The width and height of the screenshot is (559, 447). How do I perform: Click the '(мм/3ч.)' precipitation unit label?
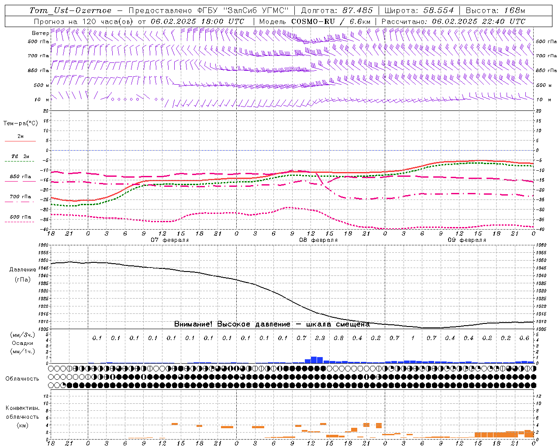(x=22, y=335)
